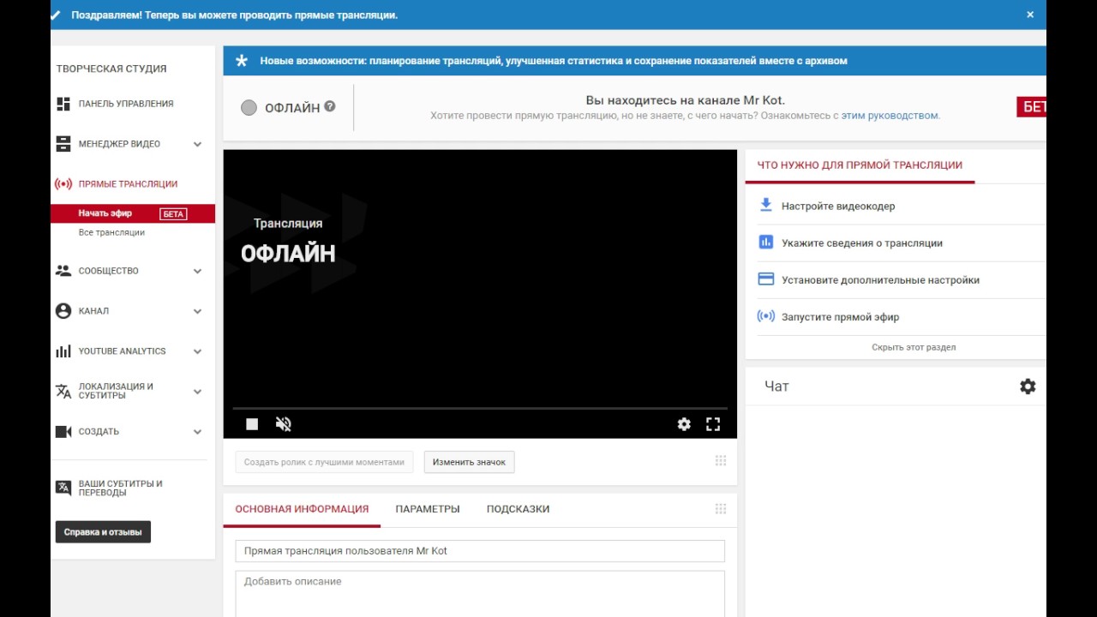Open the Справка и отзывы button

tap(103, 532)
